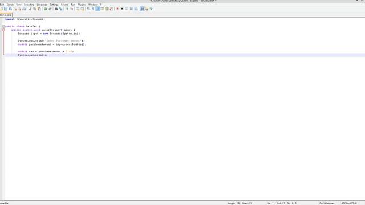Screen dimensions: 365x205
Task: Select the SaleTax.java document tab
Action: (6, 15)
